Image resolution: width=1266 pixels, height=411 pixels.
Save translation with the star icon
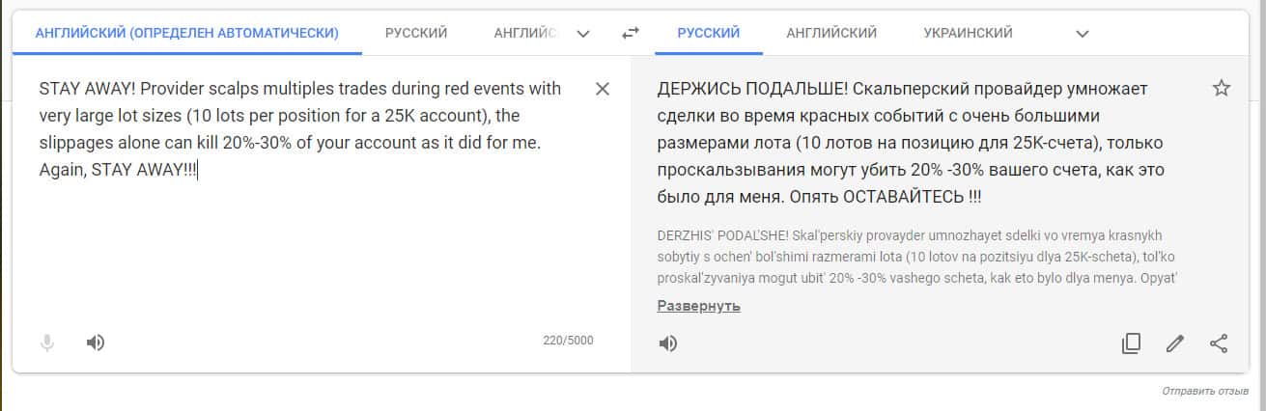(x=1221, y=89)
